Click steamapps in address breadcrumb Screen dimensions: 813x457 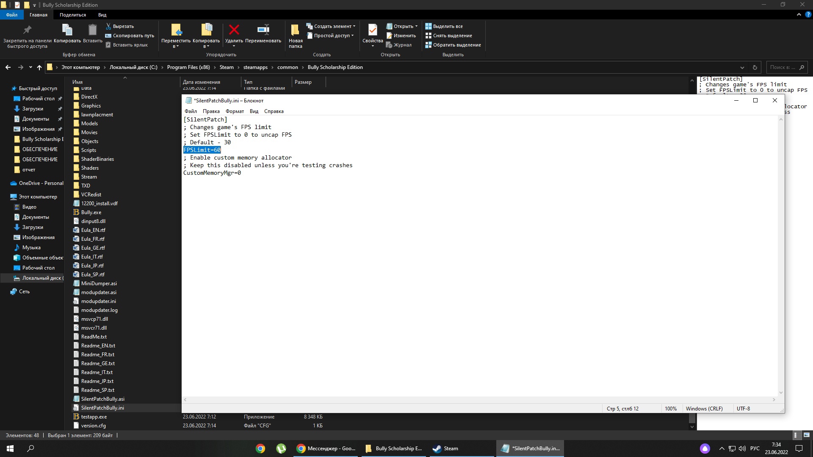tap(255, 67)
